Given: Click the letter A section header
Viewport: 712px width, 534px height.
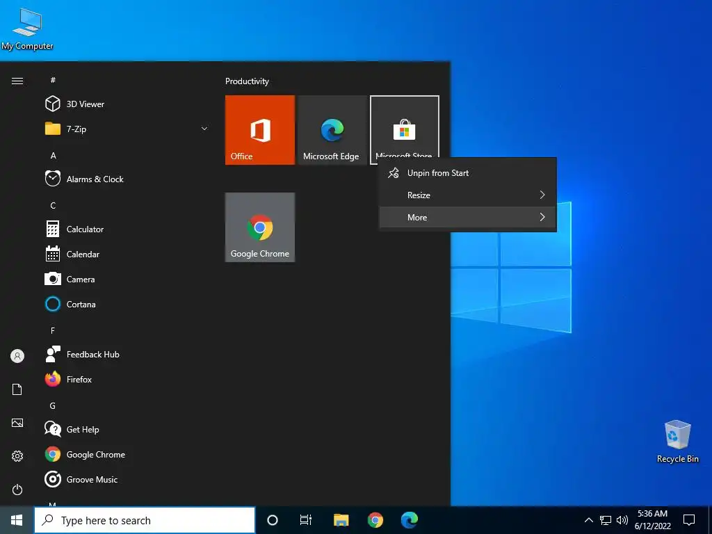Looking at the screenshot, I should (x=53, y=155).
